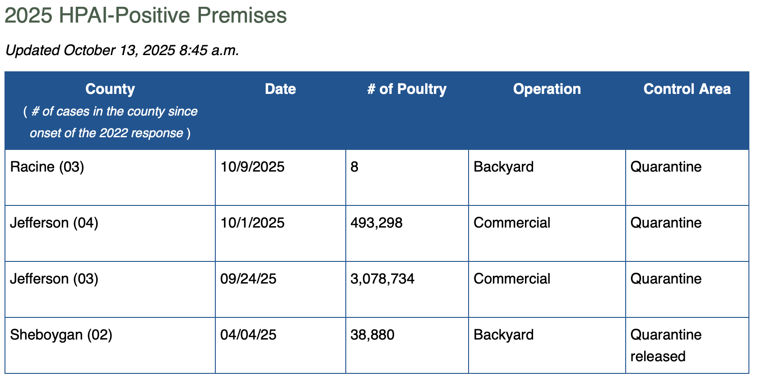Click the Jefferson (04) county cell
Image resolution: width=762 pixels, height=391 pixels.
coord(54,223)
